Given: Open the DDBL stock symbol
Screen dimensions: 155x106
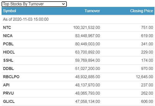Looking at the screenshot, I should (8, 69).
